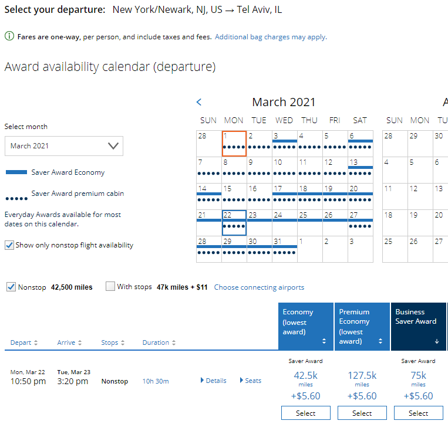
Task: Select the 75k miles Business fare
Action: (418, 413)
